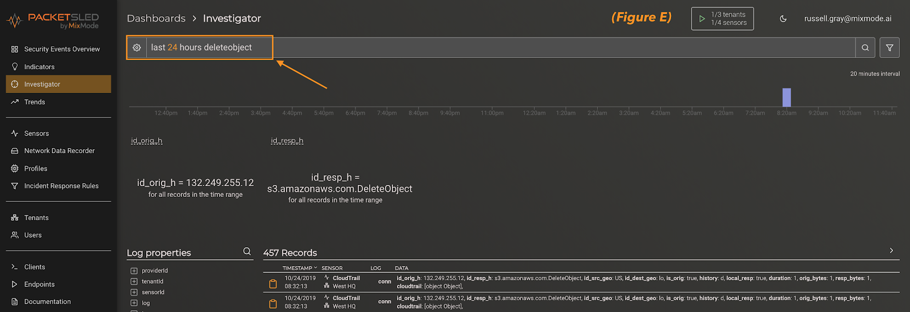
Task: Click the Network Data Recorder icon
Action: [15, 151]
